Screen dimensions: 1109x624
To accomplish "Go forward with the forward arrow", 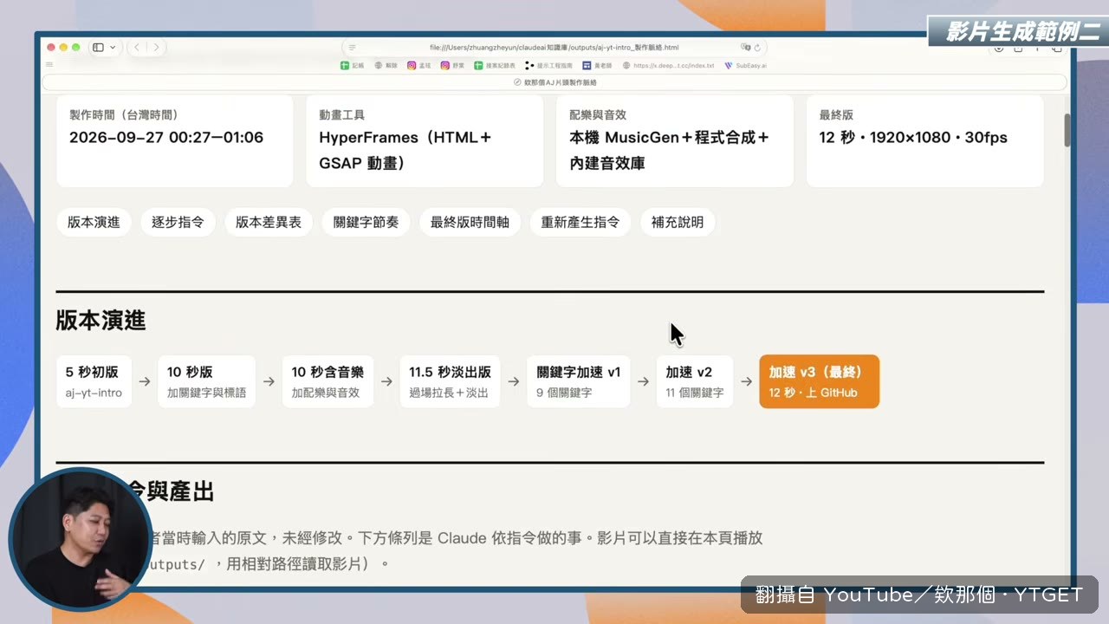I will coord(156,48).
